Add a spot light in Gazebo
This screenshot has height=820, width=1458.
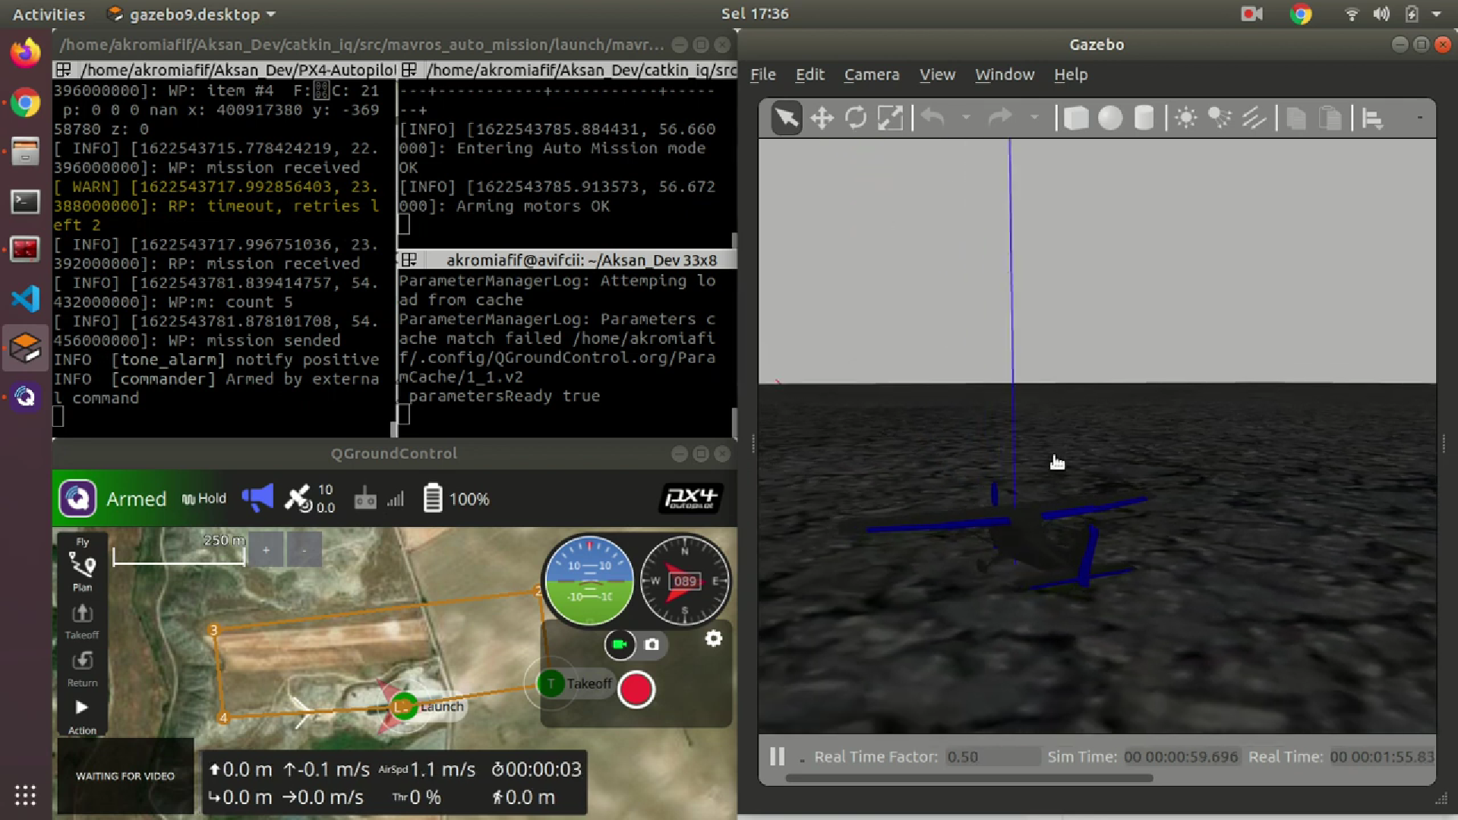tap(1220, 118)
